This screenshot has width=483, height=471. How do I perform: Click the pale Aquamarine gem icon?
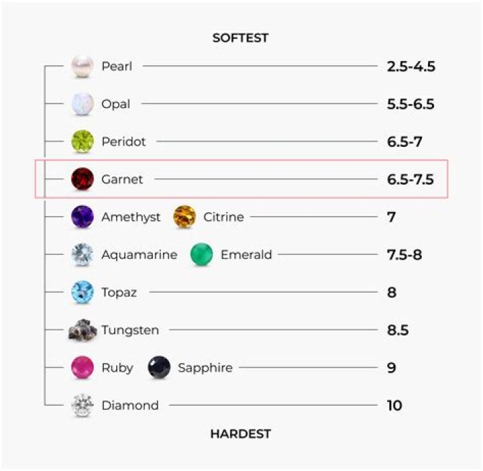point(83,254)
